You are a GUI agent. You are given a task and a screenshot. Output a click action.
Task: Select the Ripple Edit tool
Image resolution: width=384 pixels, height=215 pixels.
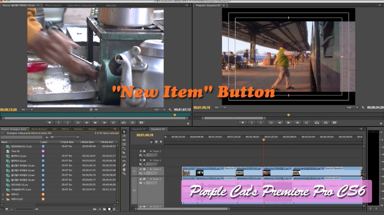[124, 140]
